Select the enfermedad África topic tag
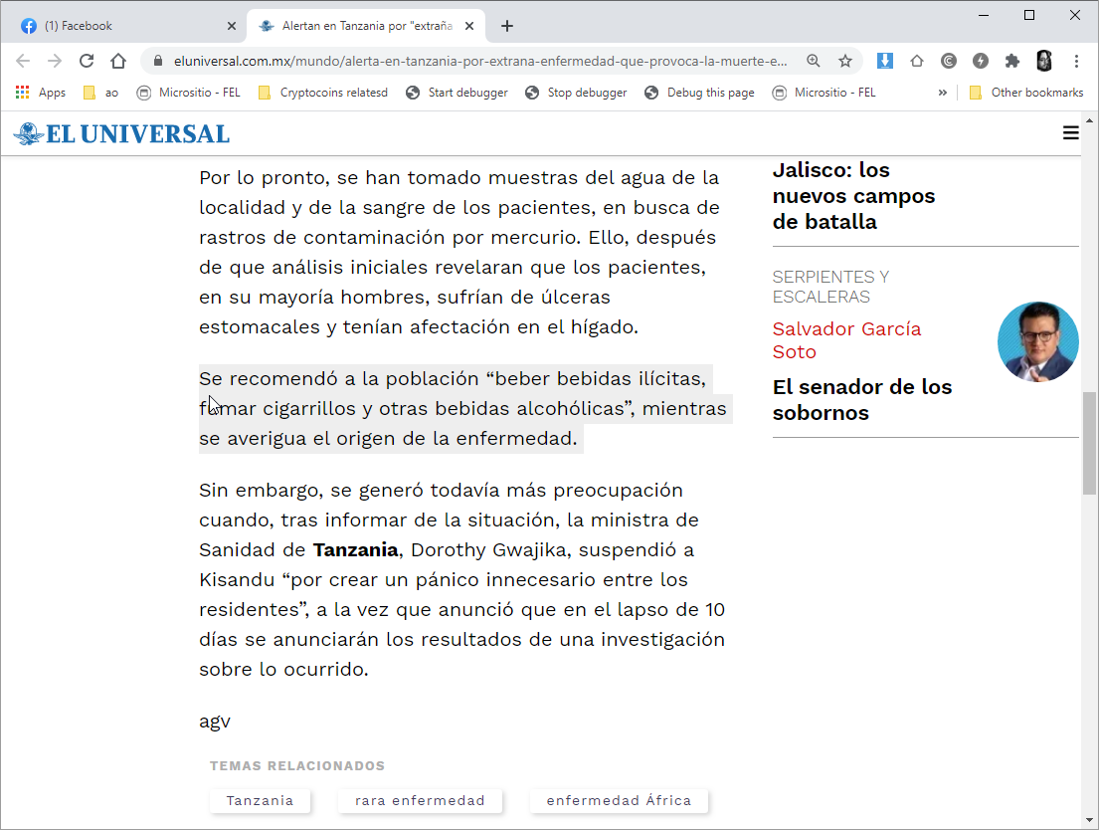Screen dimensions: 1099x830 [619, 800]
